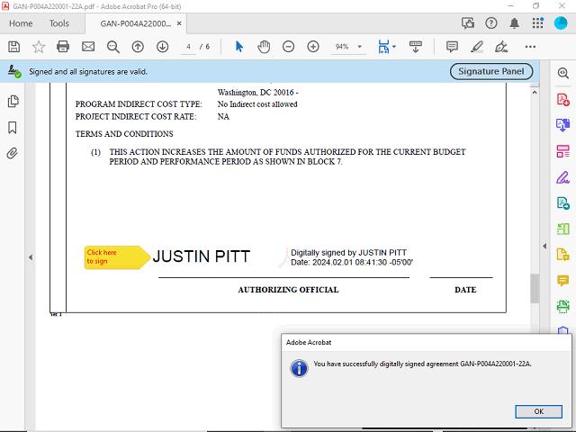Click the search tools magnifier in right pane
Viewport: 576px width, 432px height.
click(562, 73)
